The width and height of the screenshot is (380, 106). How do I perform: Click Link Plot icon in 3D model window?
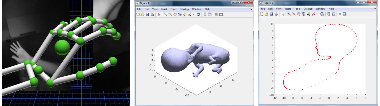[x=198, y=14]
